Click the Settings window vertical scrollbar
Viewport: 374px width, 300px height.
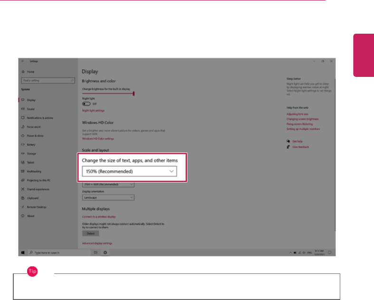click(x=335, y=155)
